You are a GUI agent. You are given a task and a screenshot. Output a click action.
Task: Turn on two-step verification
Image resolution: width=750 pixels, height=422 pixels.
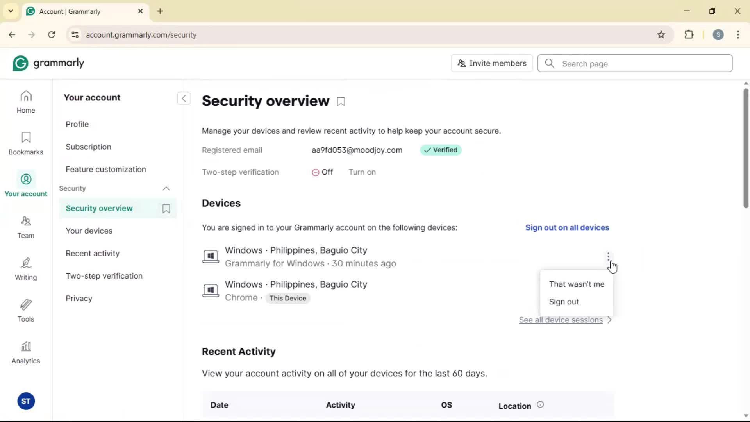(362, 172)
